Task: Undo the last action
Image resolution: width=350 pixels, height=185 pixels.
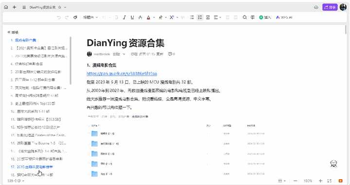Action: click(59, 17)
